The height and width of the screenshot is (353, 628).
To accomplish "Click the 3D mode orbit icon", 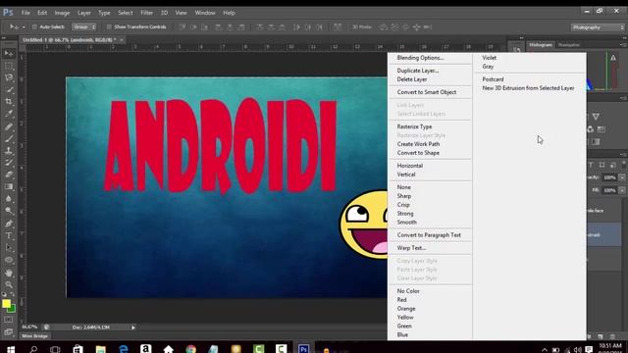I will pyautogui.click(x=384, y=27).
